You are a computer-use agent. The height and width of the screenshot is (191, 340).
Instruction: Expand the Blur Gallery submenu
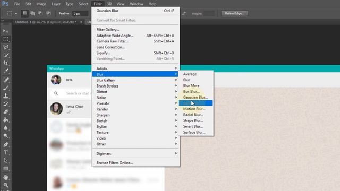pyautogui.click(x=136, y=80)
